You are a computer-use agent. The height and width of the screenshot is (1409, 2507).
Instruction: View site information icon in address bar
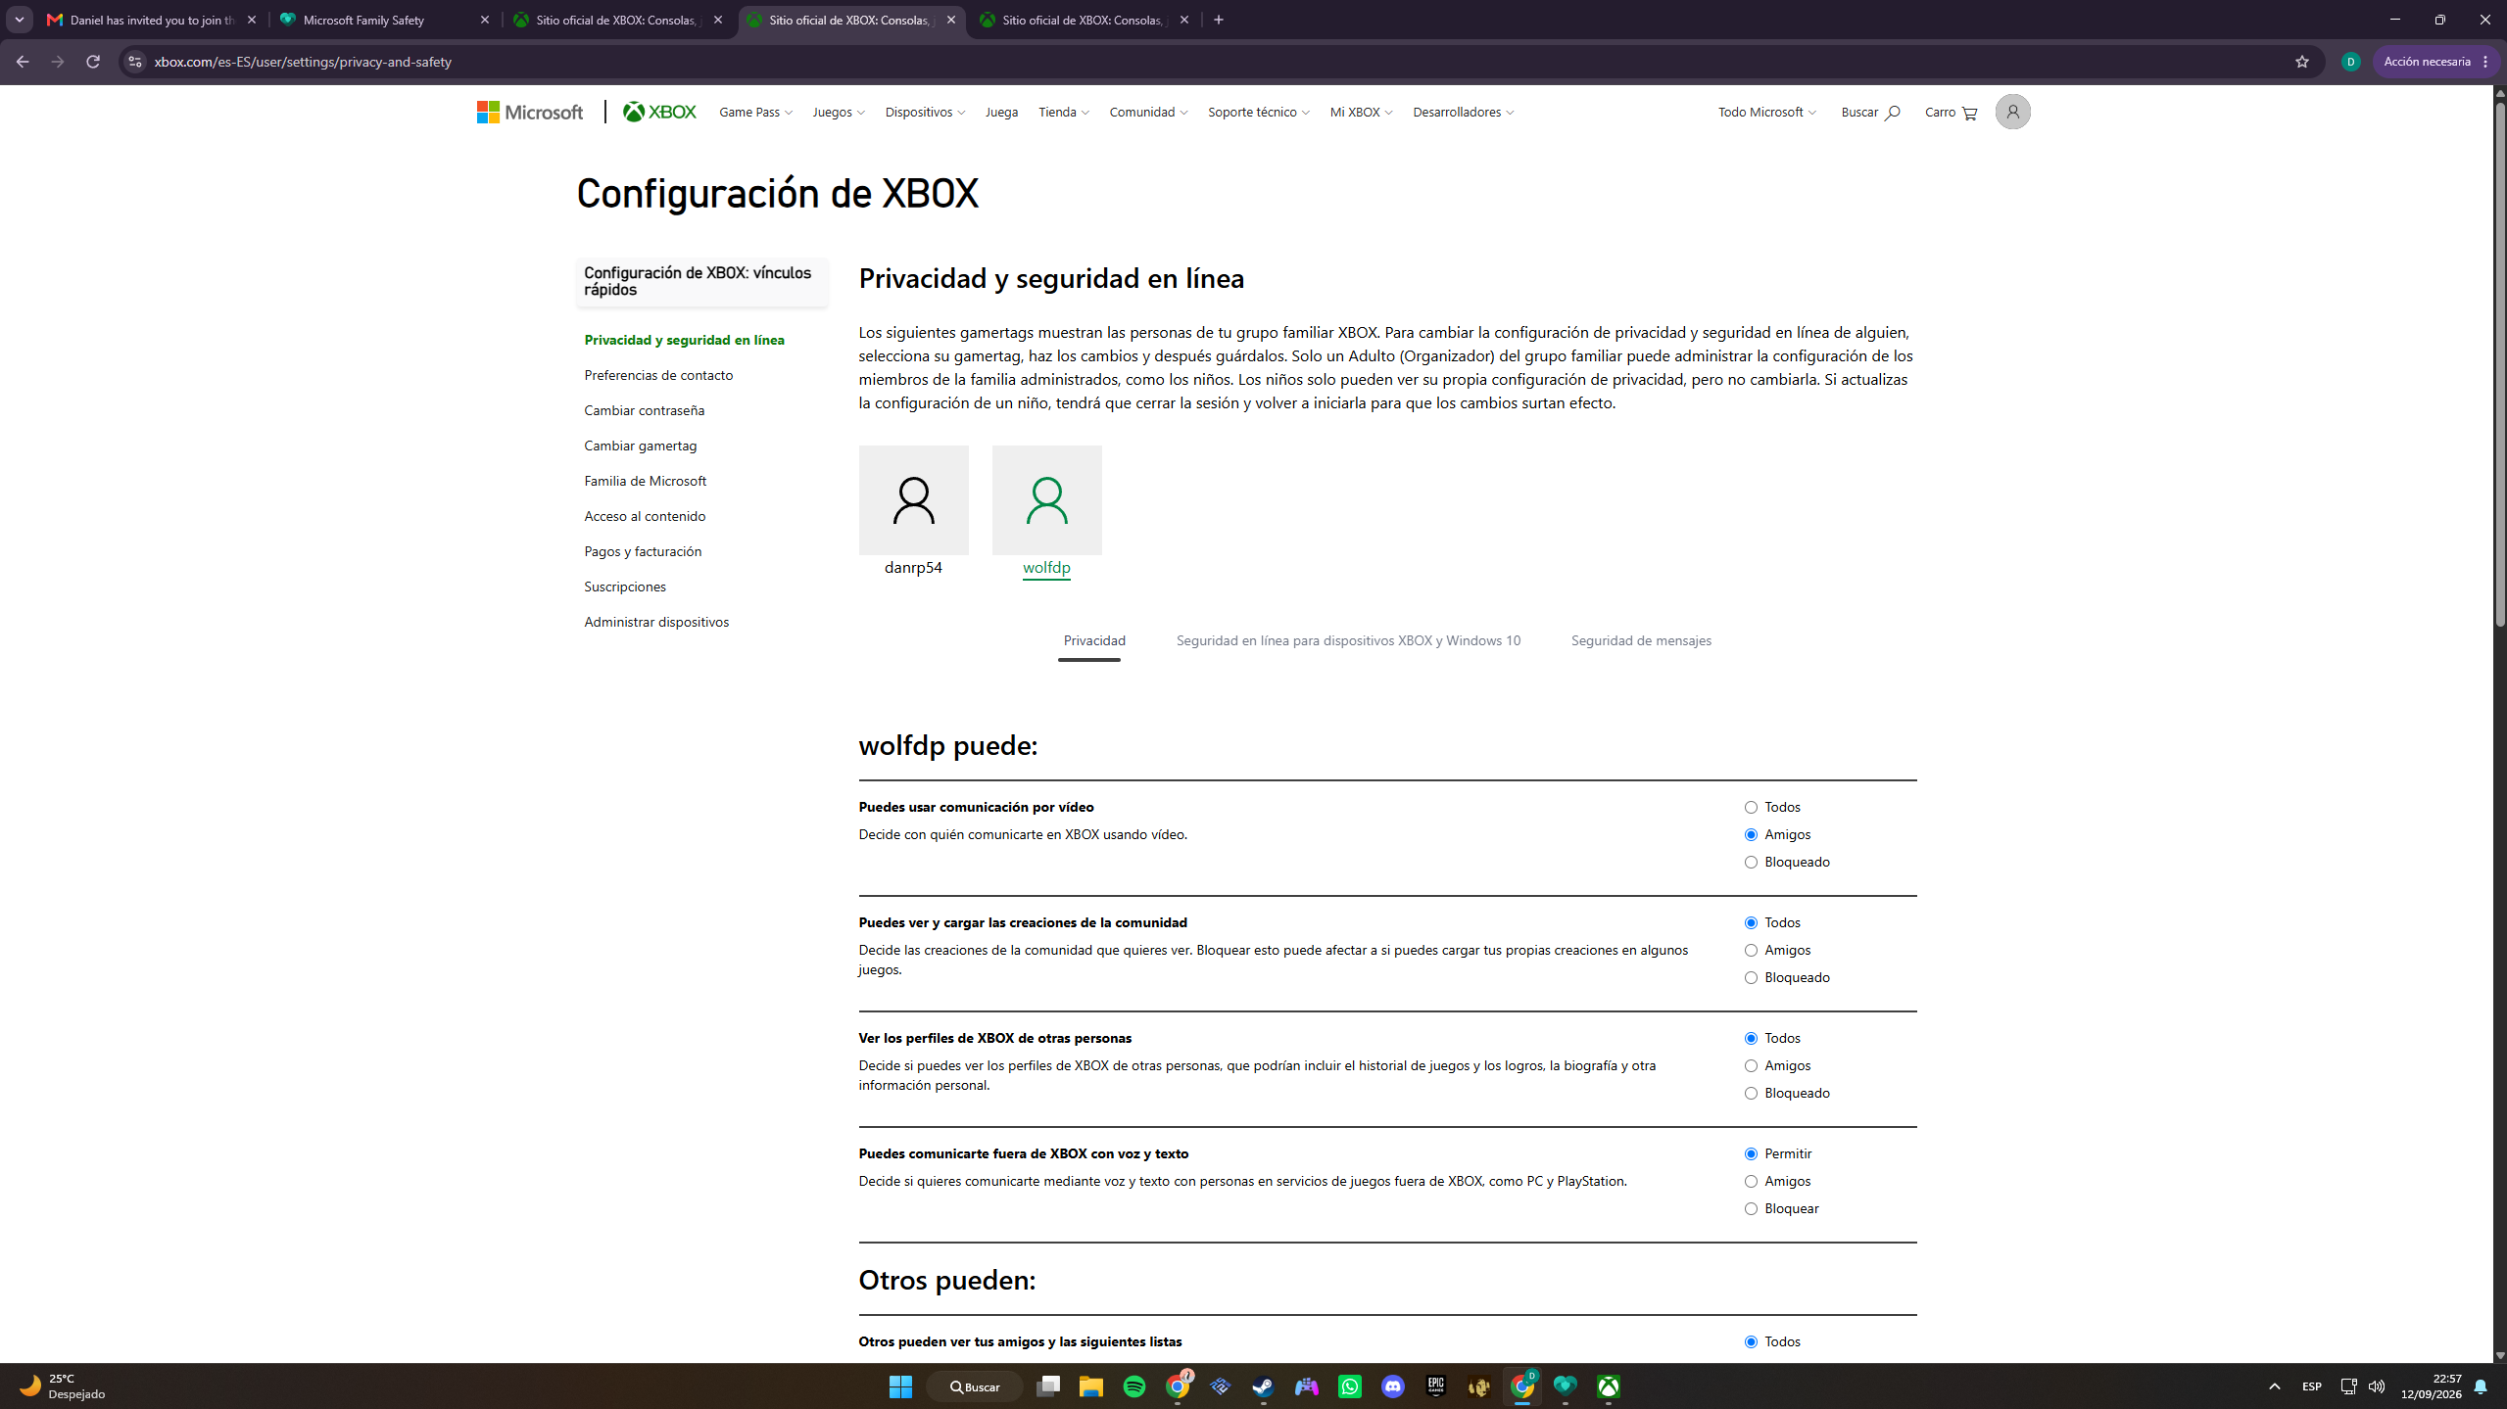(x=135, y=62)
